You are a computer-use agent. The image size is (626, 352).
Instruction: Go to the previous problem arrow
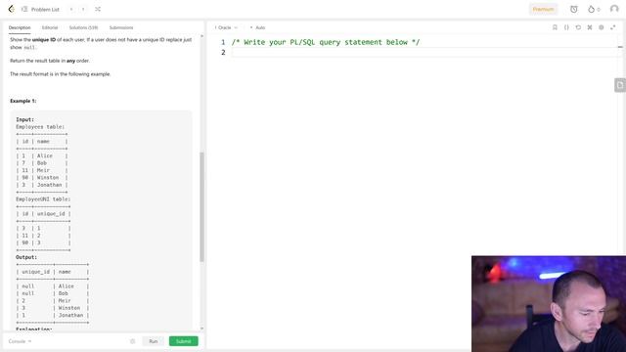[71, 9]
